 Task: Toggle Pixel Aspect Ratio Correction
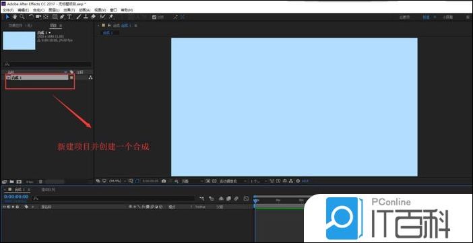pyautogui.click(x=272, y=181)
